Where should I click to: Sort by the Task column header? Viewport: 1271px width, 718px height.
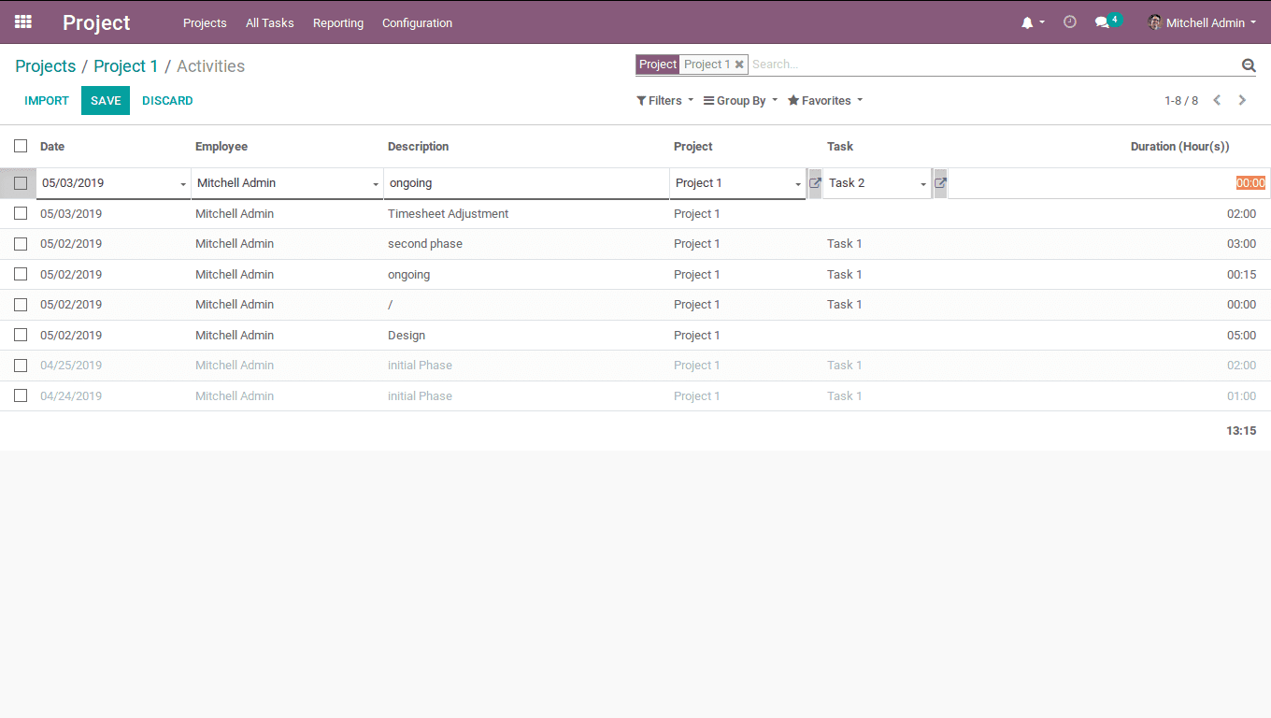point(840,146)
